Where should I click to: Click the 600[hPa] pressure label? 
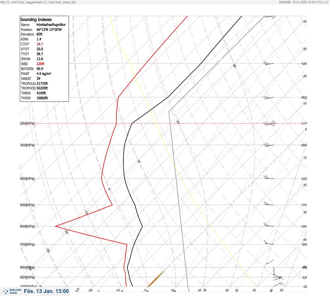tap(27, 226)
